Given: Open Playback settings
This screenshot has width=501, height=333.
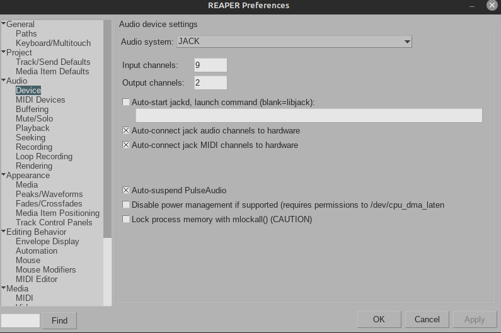Looking at the screenshot, I should [x=33, y=128].
